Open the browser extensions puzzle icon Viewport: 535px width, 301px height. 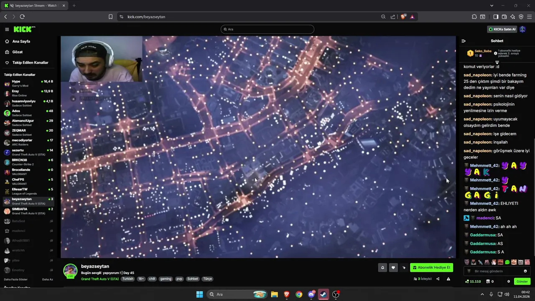(x=474, y=17)
